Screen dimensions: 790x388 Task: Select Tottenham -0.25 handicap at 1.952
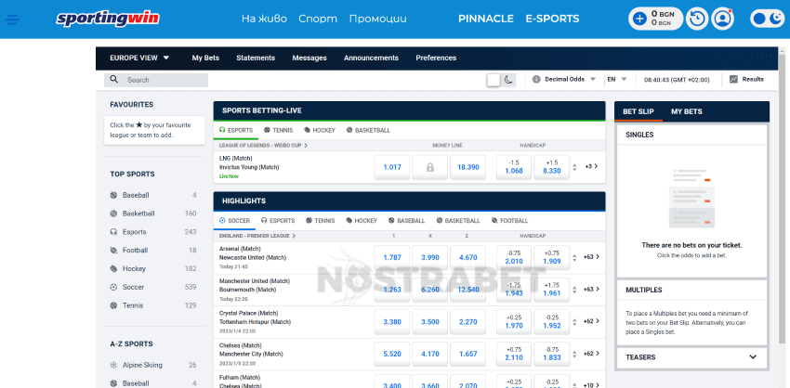tap(552, 322)
